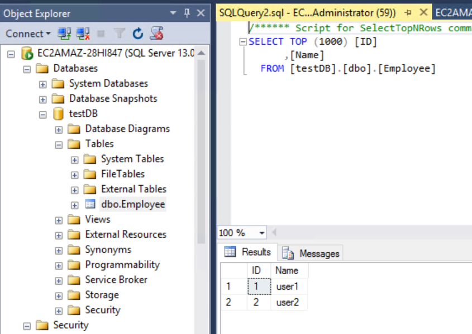Screen dimensions: 472x334
Task: Expand the Database Diagrams folder
Action: [x=59, y=130]
